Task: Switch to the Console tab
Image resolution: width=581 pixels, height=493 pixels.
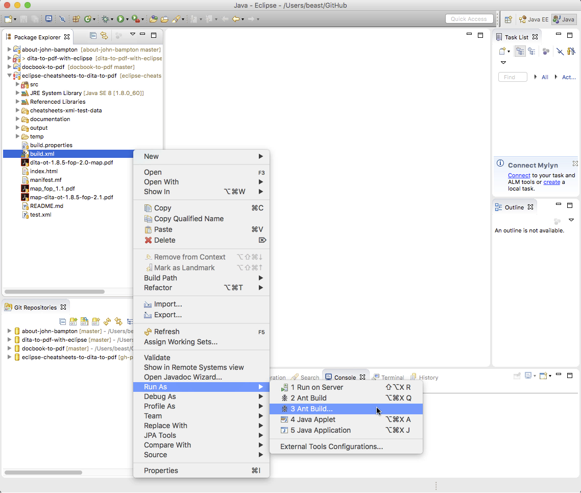Action: [345, 378]
